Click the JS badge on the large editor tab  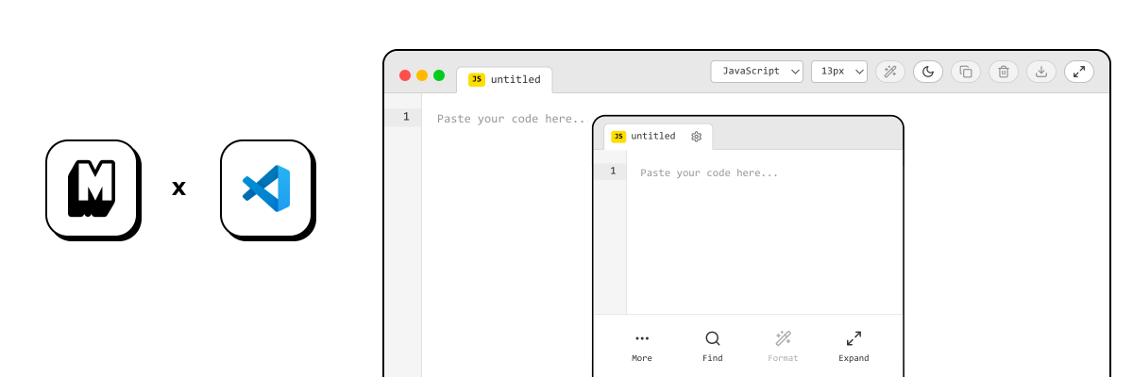click(477, 80)
